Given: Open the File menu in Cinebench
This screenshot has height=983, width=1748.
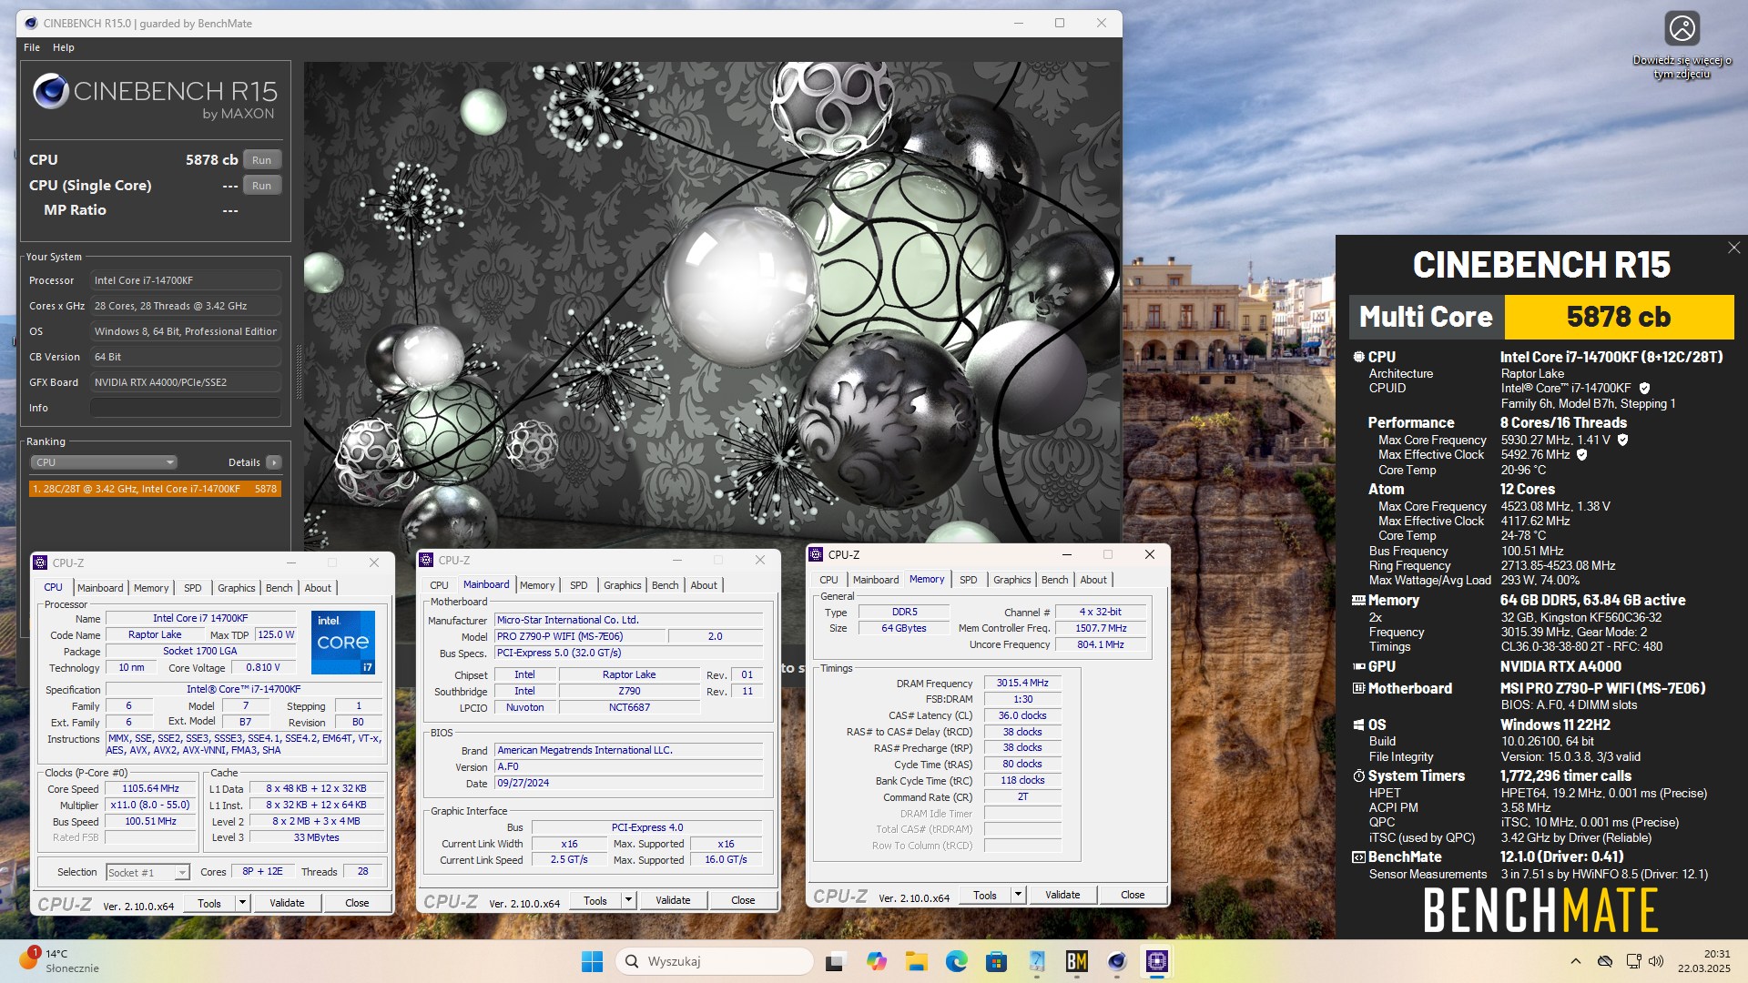Looking at the screenshot, I should point(32,47).
